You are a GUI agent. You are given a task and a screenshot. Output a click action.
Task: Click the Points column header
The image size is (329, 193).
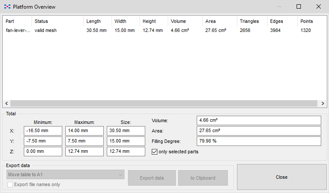click(312, 21)
